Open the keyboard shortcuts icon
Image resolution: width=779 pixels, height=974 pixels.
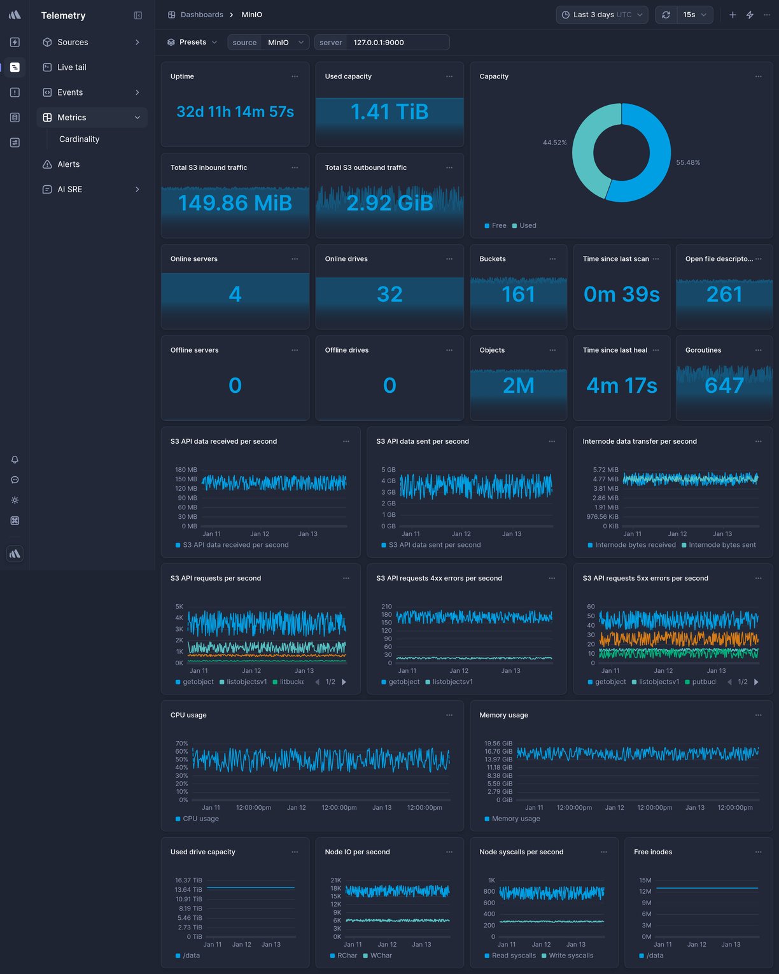[x=15, y=520]
